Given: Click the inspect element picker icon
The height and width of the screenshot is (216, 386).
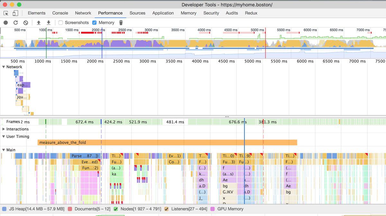Looking at the screenshot, I should 6,13.
